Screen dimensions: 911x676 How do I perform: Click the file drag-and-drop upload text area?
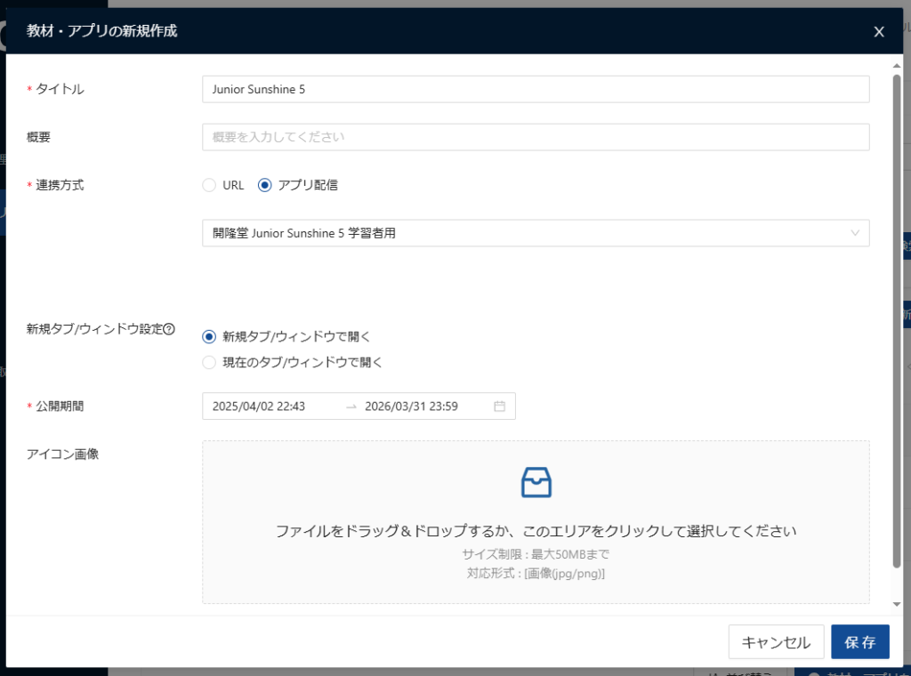click(x=536, y=522)
